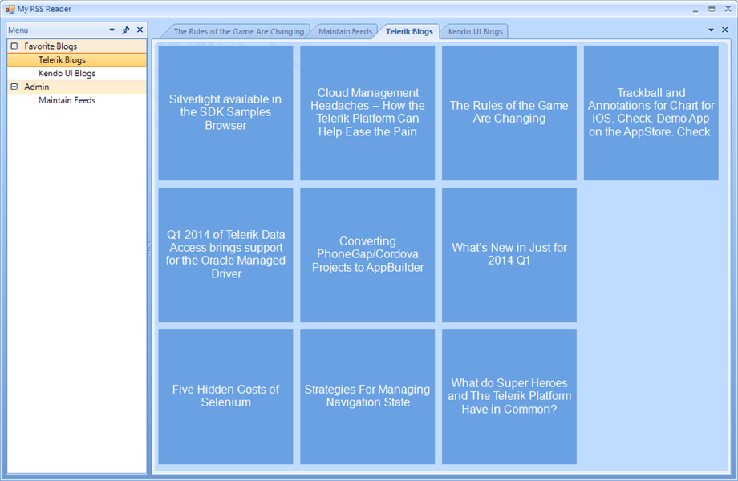This screenshot has width=738, height=481.
Task: Open the Cloud Management Headaches post
Action: (x=367, y=112)
